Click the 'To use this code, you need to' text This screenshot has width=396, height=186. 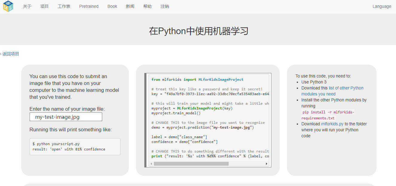coord(323,76)
